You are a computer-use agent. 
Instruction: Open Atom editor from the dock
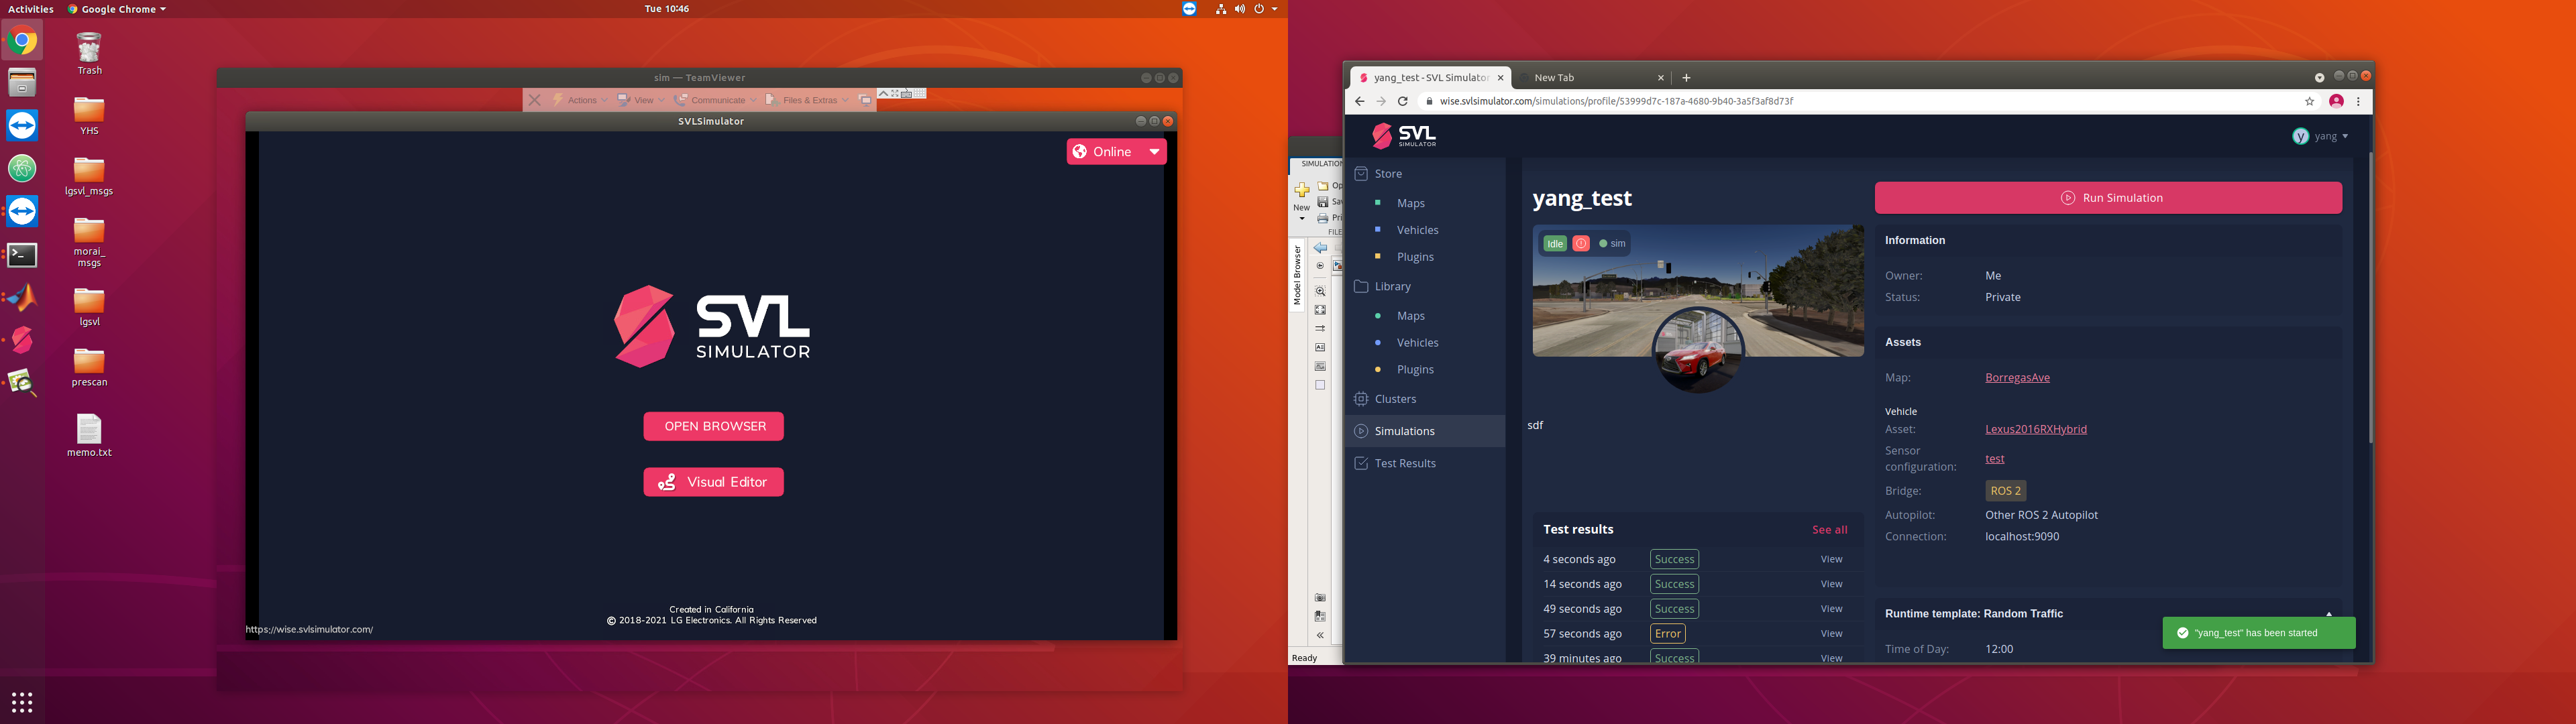click(22, 169)
